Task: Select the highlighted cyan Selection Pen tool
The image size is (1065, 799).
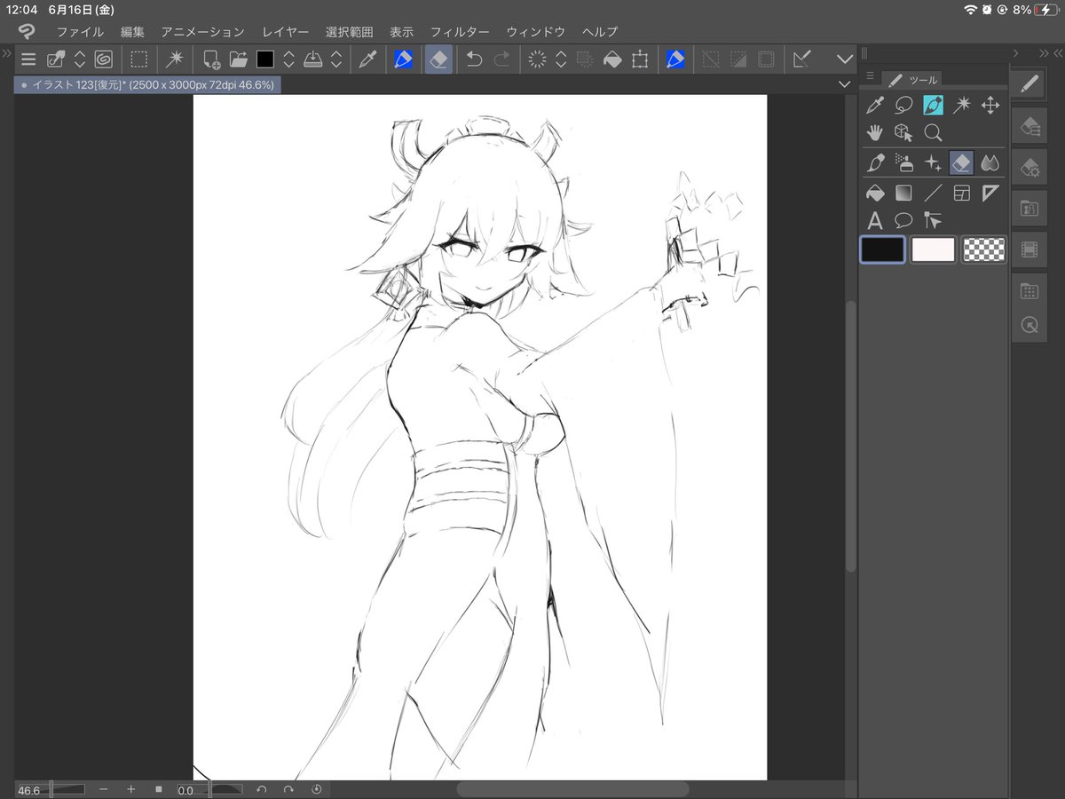Action: 933,107
